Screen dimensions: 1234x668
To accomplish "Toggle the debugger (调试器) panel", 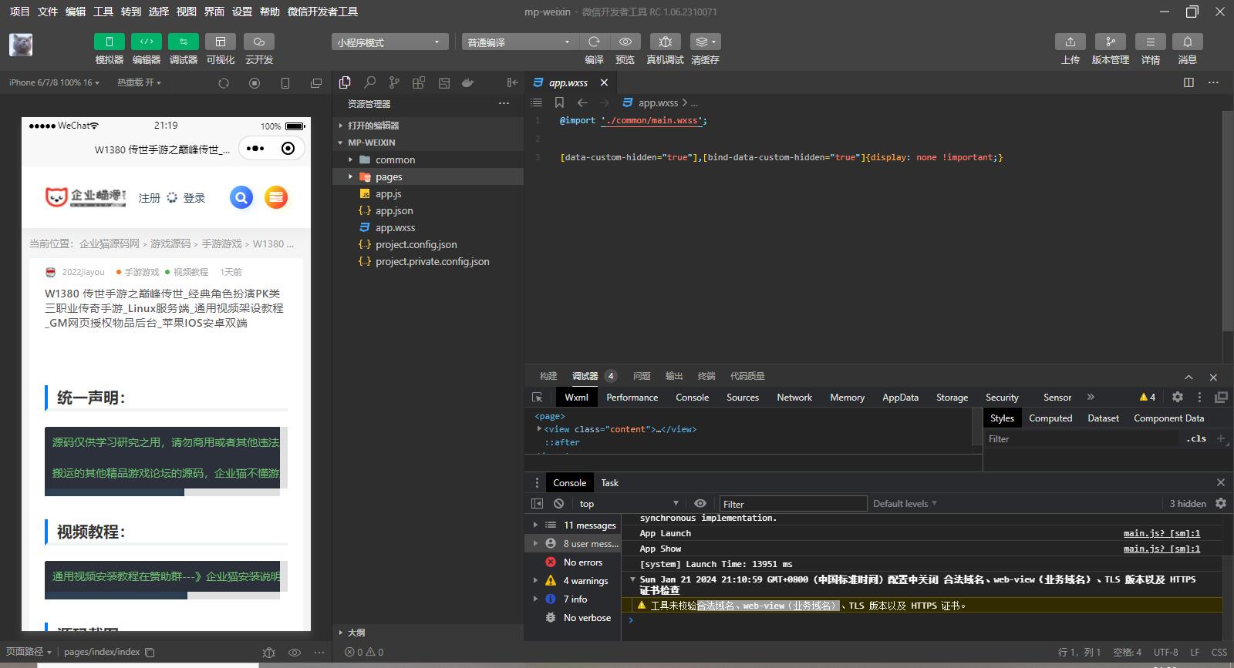I will click(184, 42).
